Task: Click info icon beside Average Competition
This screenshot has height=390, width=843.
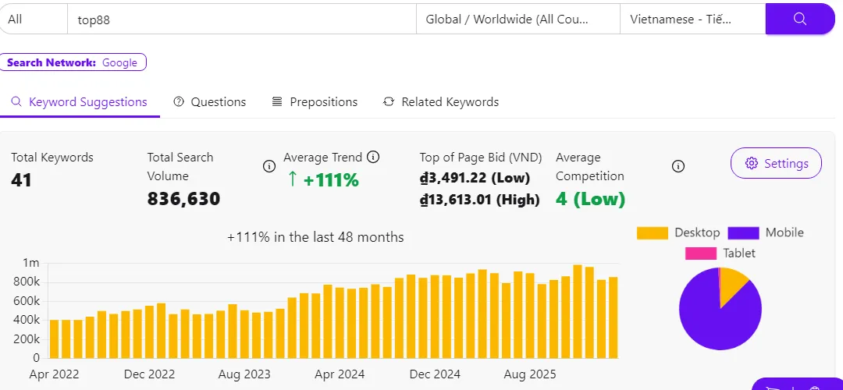Action: pyautogui.click(x=678, y=166)
